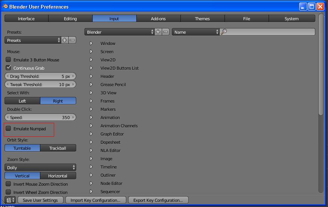
Task: Click the Double Click Speed field
Action: tap(40, 117)
